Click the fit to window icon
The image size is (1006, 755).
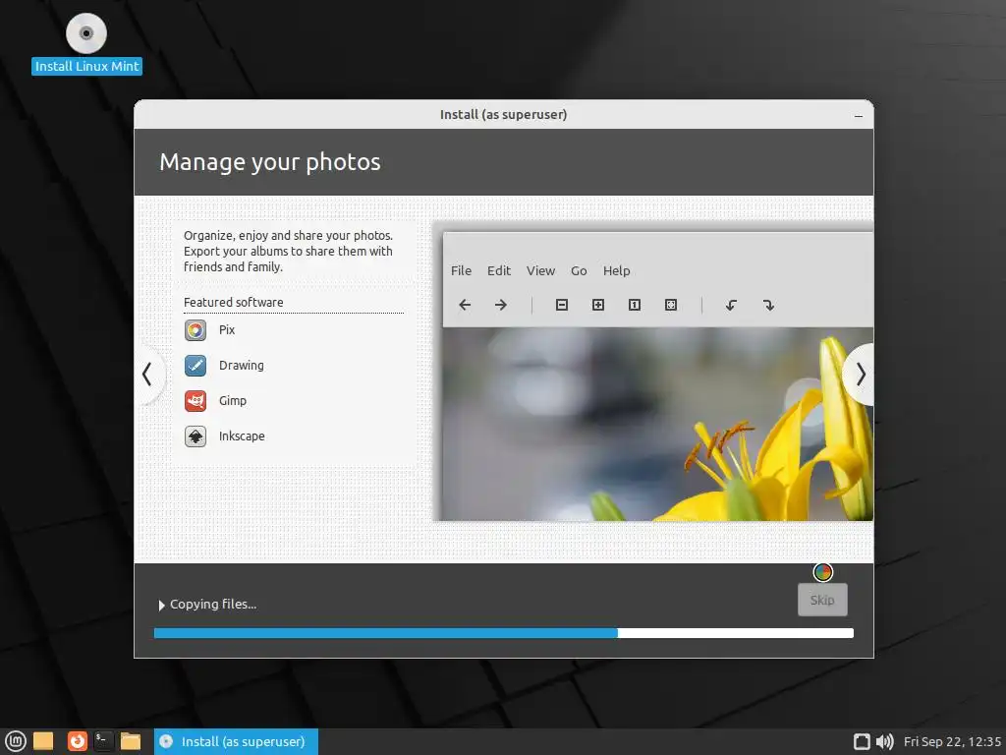[x=670, y=305]
